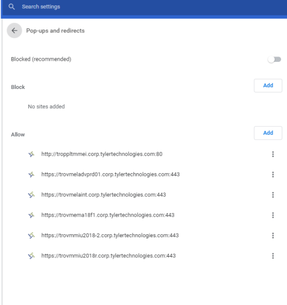
Task: Click the Search settings field
Action: point(143,7)
